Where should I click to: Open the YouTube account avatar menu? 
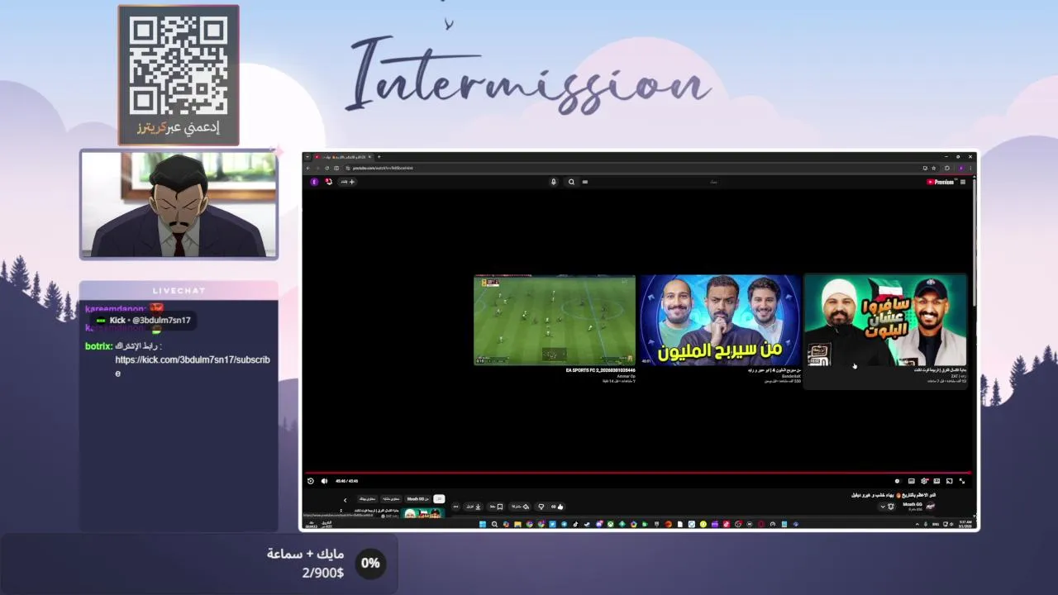pyautogui.click(x=314, y=182)
